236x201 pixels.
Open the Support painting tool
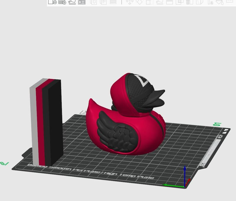[x=190, y=2]
